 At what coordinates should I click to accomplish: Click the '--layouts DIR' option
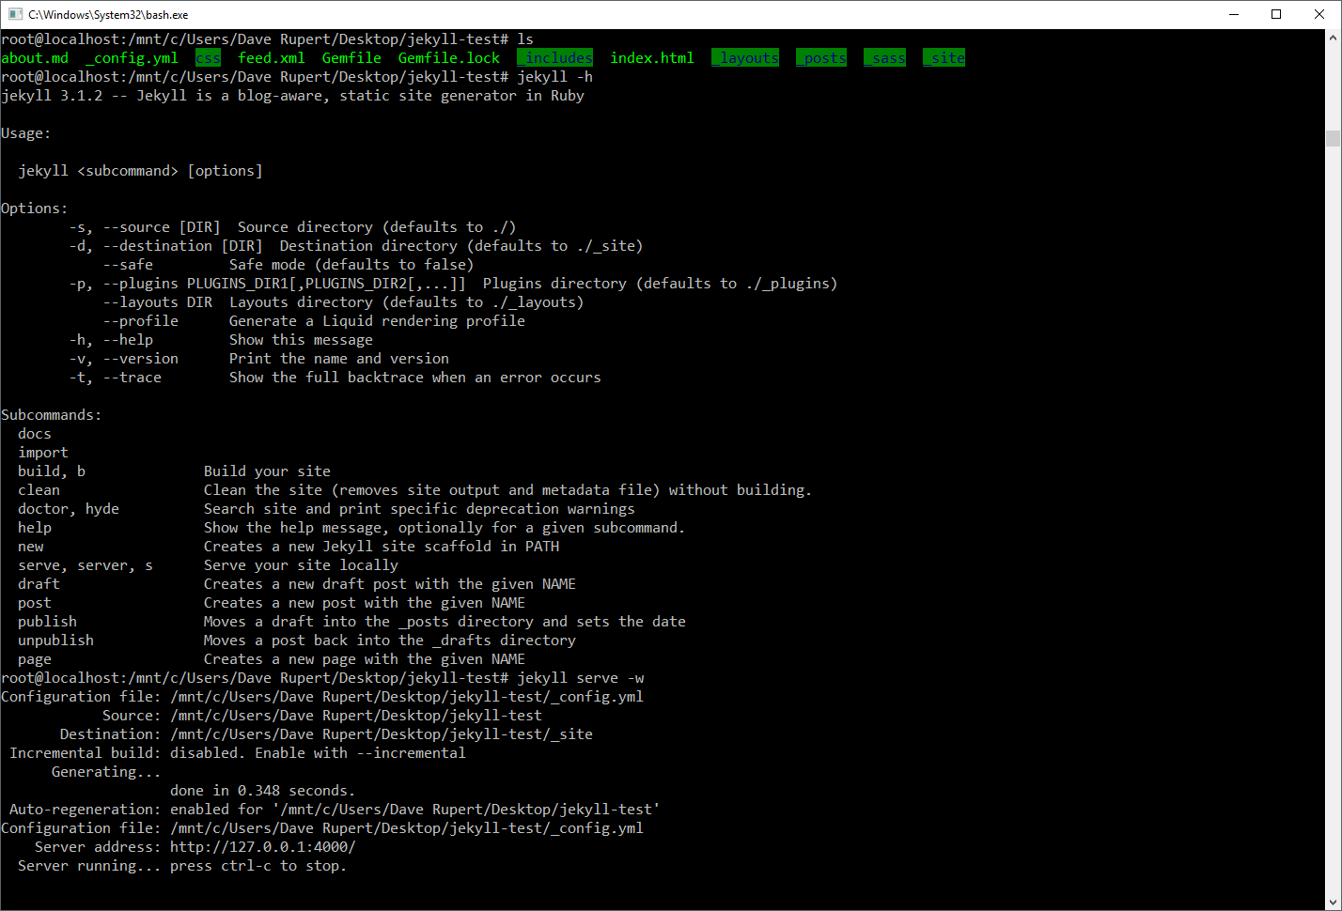pos(158,302)
